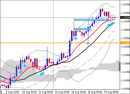The width and height of the screenshot is (130, 94).
Task: Click the orange level label 1.12335
Action: [125, 43]
